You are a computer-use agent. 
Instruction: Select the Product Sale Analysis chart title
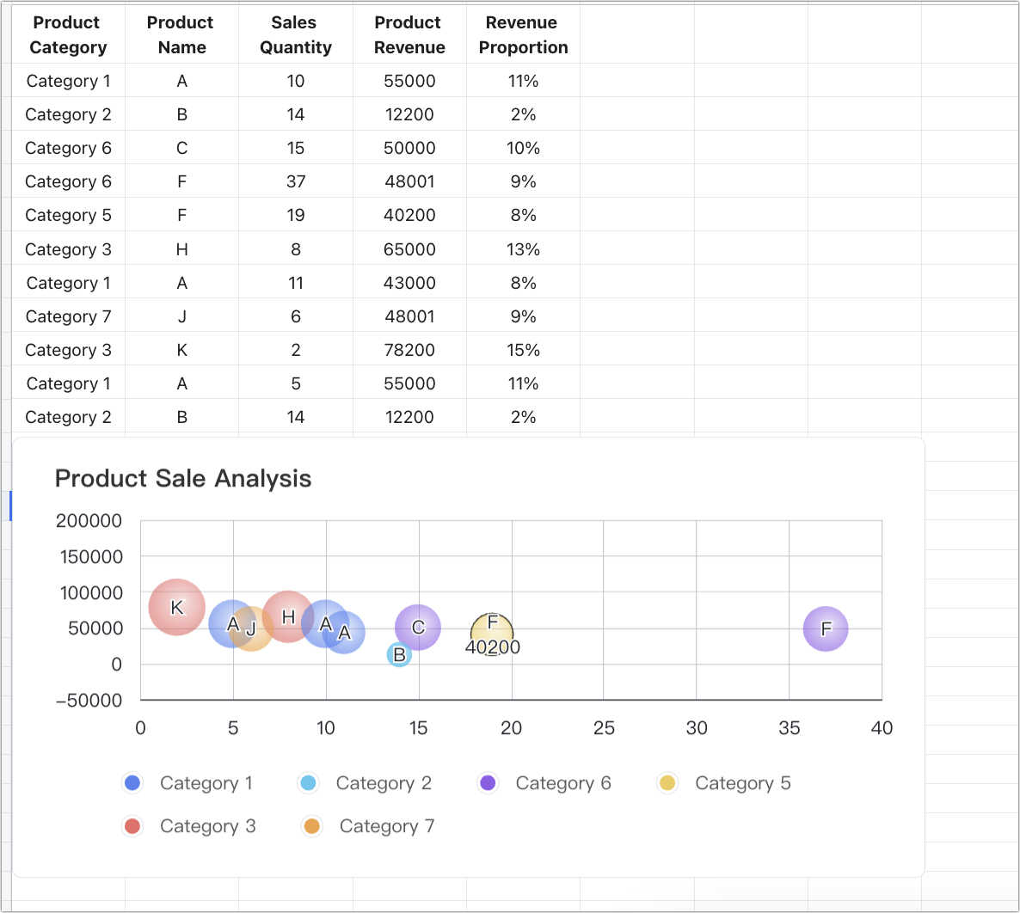[183, 479]
